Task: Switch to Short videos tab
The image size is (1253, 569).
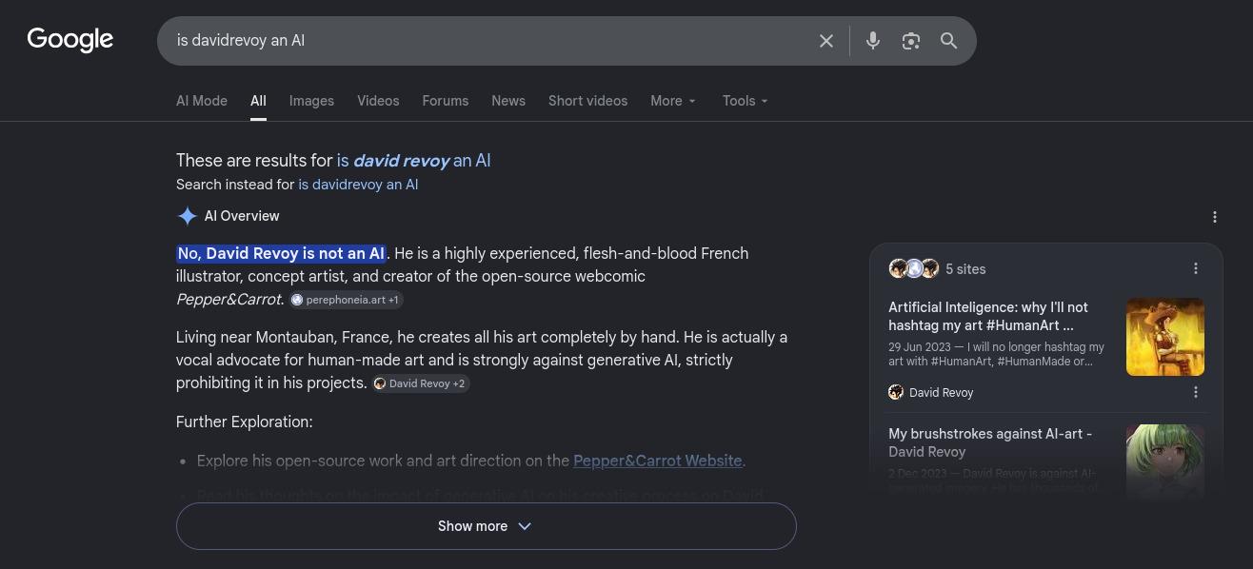Action: [x=587, y=101]
